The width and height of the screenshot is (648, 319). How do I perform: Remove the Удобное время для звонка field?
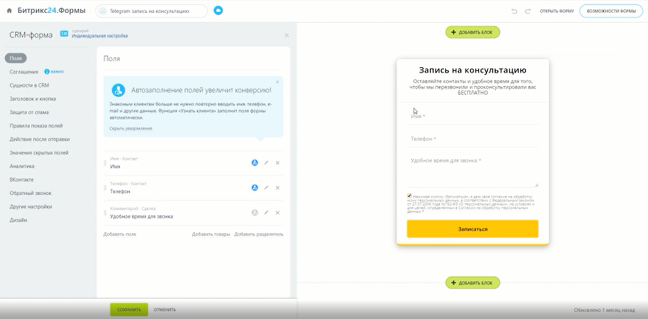[278, 212]
